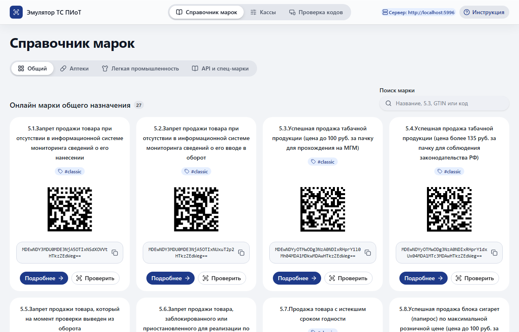Switch to the Аптеки category tab
519x332 pixels.
(74, 68)
